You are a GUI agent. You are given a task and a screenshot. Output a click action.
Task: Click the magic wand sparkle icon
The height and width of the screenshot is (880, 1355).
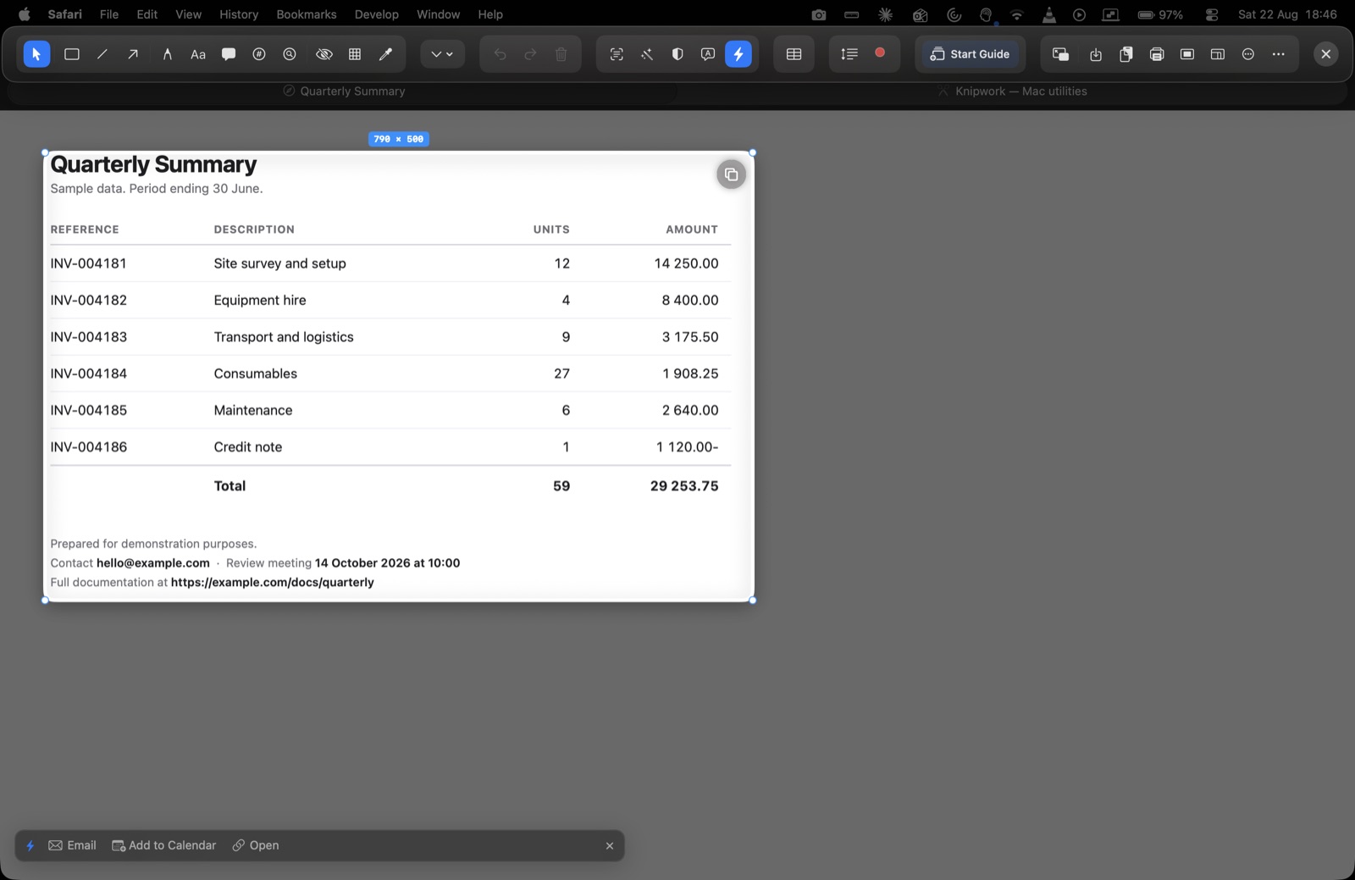647,54
